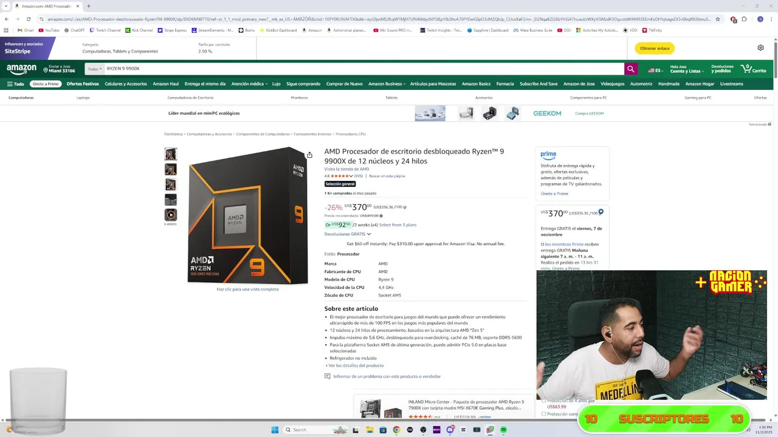Image resolution: width=778 pixels, height=437 pixels.
Task: Click Haz clic para una vista completa
Action: click(247, 289)
